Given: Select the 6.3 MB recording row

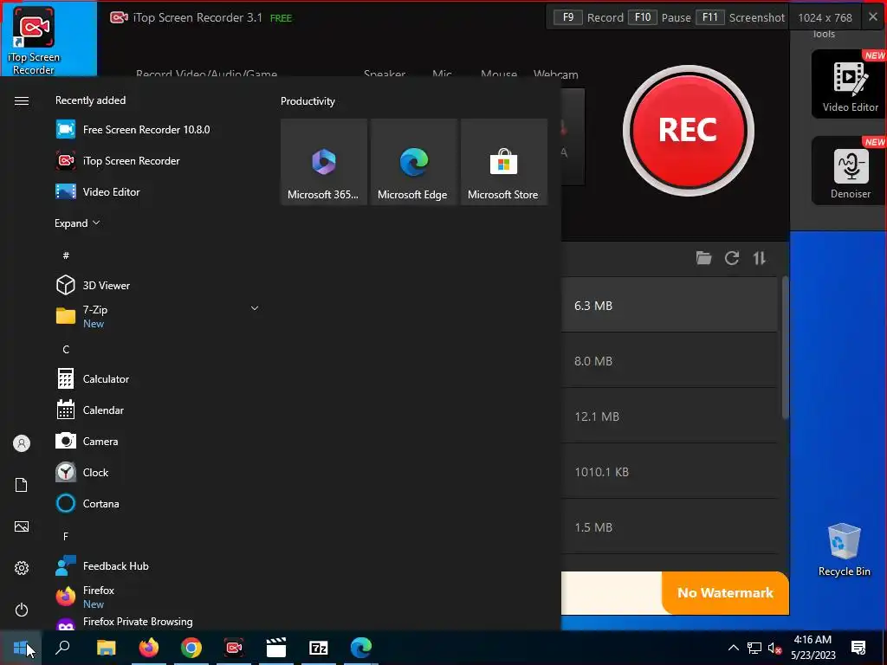Looking at the screenshot, I should click(x=670, y=306).
